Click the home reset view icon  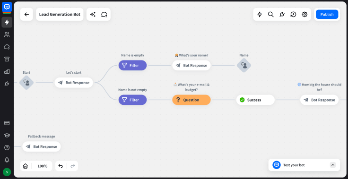(26, 166)
